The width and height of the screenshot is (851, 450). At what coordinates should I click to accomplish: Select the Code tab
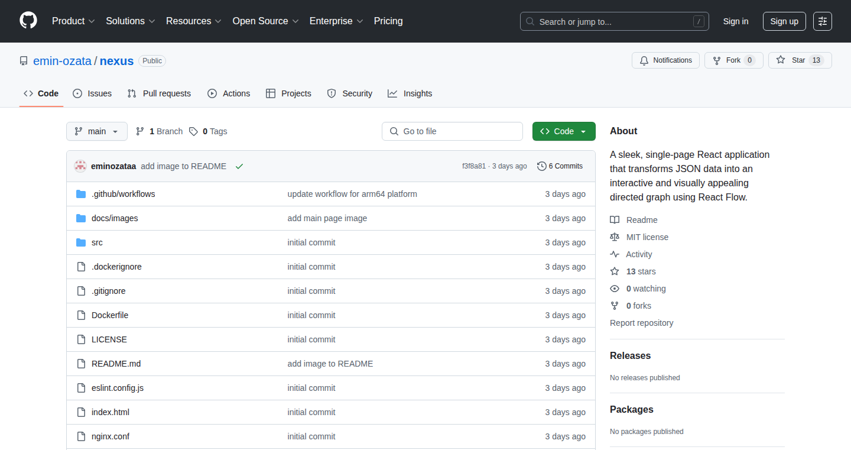[41, 93]
